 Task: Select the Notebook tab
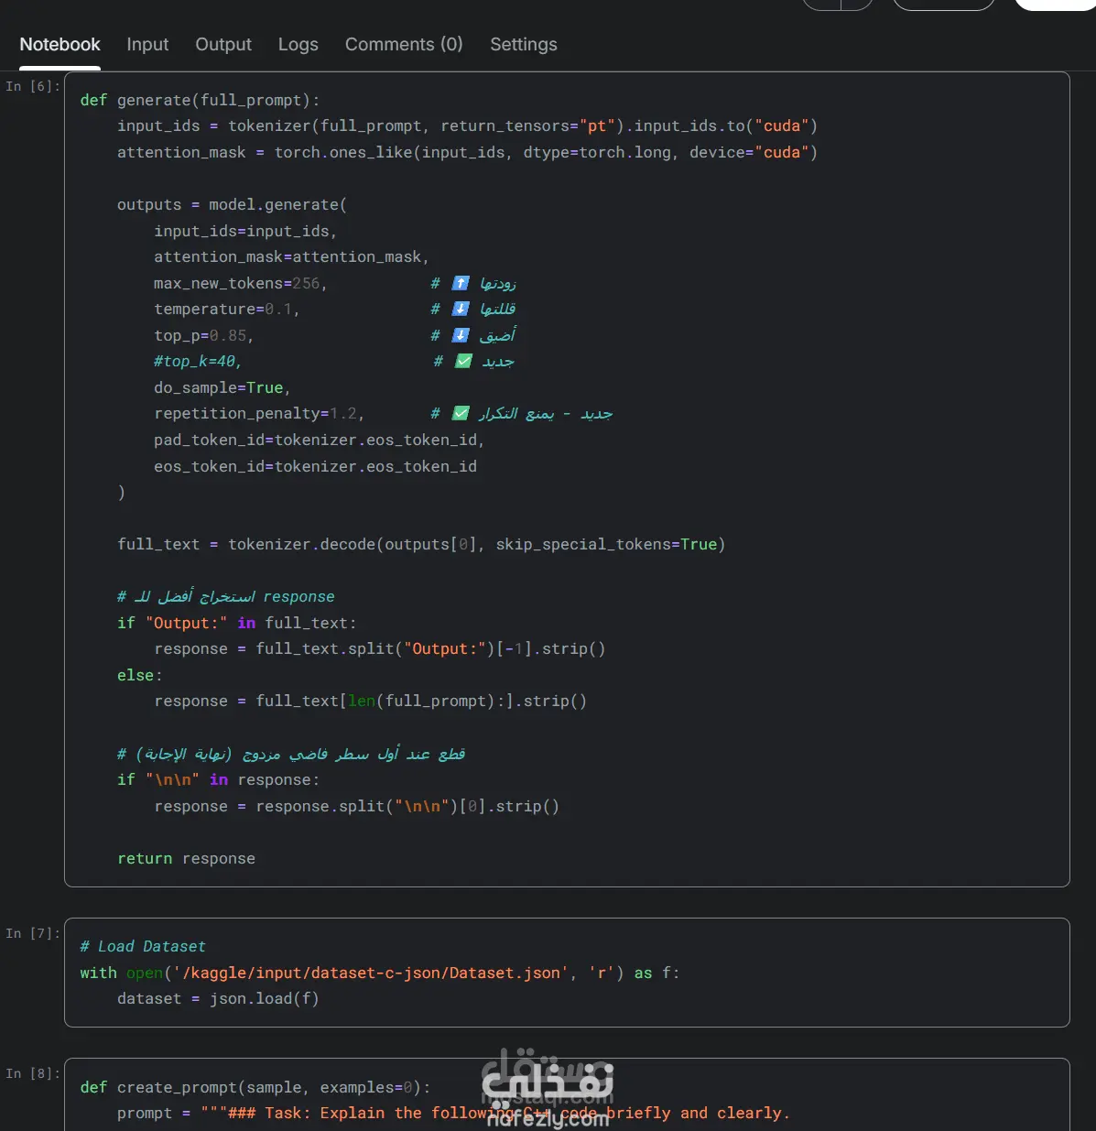pyautogui.click(x=60, y=44)
